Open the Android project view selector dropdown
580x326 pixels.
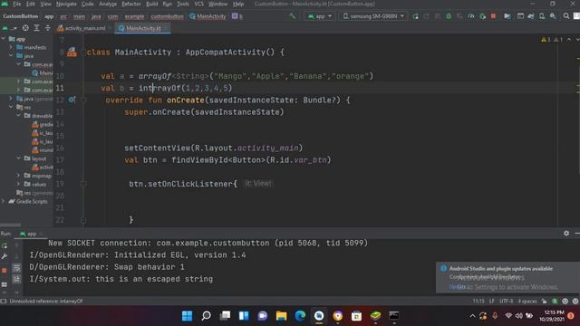10,28
